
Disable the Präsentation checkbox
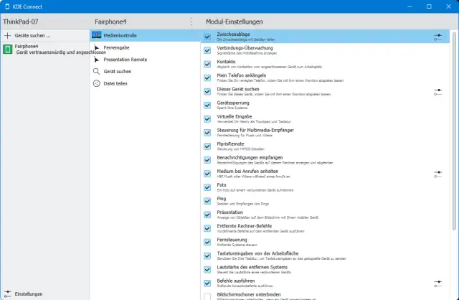tap(207, 215)
